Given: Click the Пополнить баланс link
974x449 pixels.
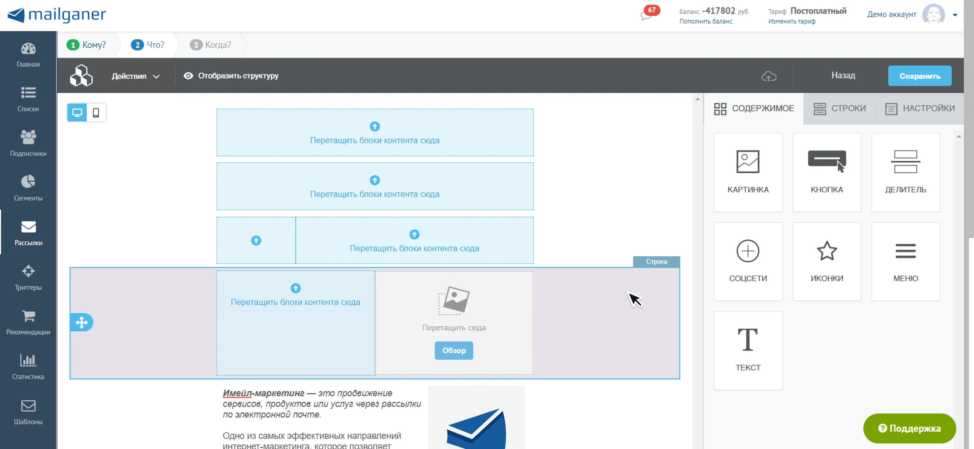Looking at the screenshot, I should click(705, 22).
